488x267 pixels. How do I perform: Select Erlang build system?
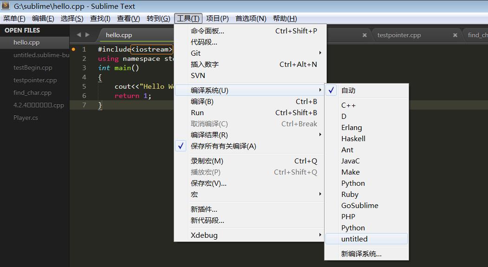[366, 128]
